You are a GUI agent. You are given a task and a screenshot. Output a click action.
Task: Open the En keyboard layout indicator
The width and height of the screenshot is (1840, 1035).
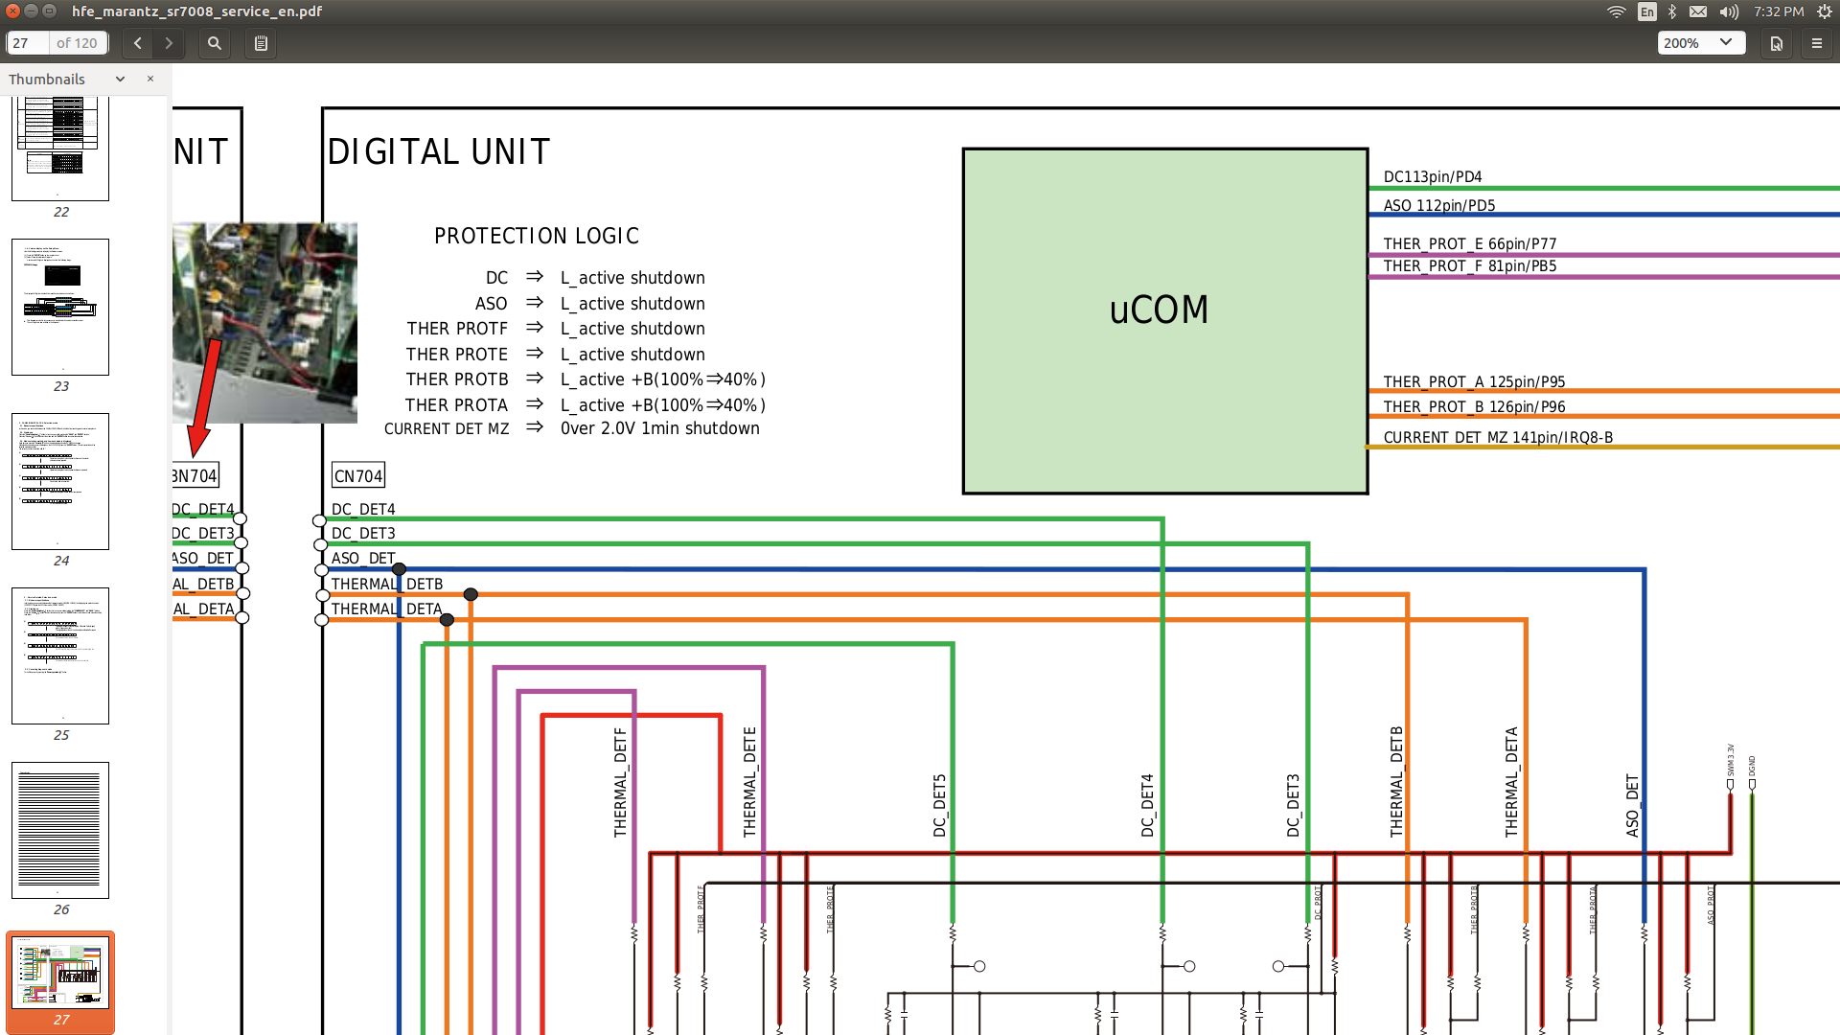1647,11
